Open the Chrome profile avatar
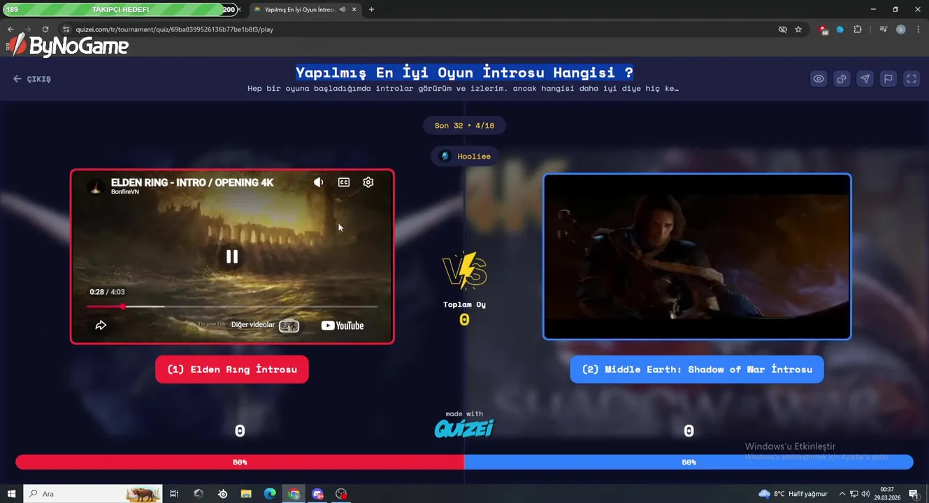 pos(900,29)
